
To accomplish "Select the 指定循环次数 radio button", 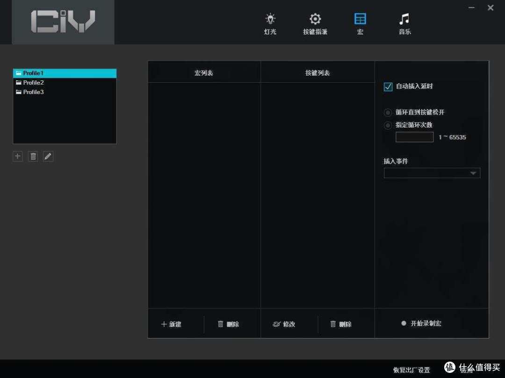I will [x=388, y=125].
